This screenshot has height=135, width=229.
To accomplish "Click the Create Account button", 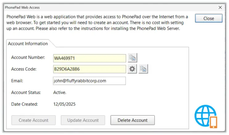I will tap(34, 120).
